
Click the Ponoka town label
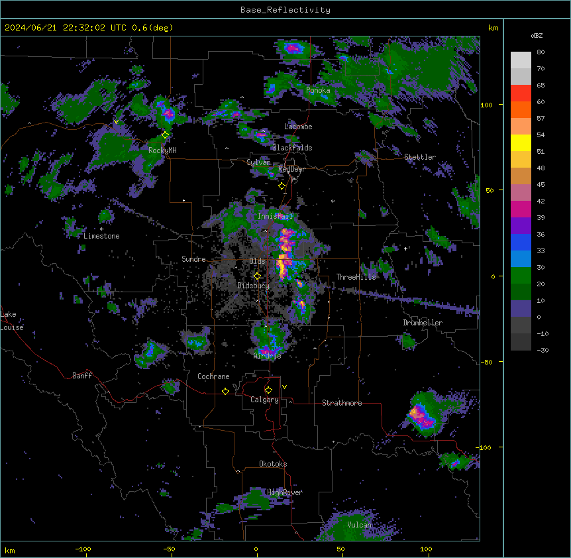coord(318,90)
